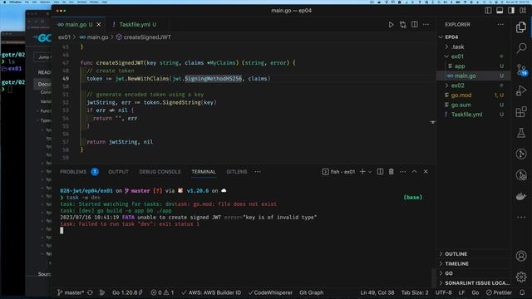Open Source Control view with badge
Image resolution: width=532 pixels, height=299 pixels.
click(x=521, y=70)
